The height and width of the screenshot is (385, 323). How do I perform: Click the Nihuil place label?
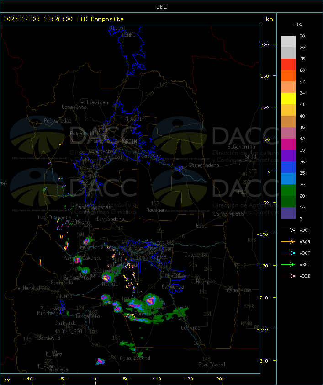(110, 284)
